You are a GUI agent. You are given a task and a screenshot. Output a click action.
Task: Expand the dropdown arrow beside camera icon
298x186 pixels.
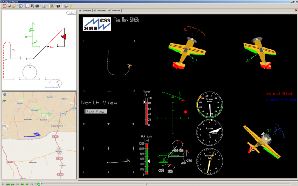point(40,6)
